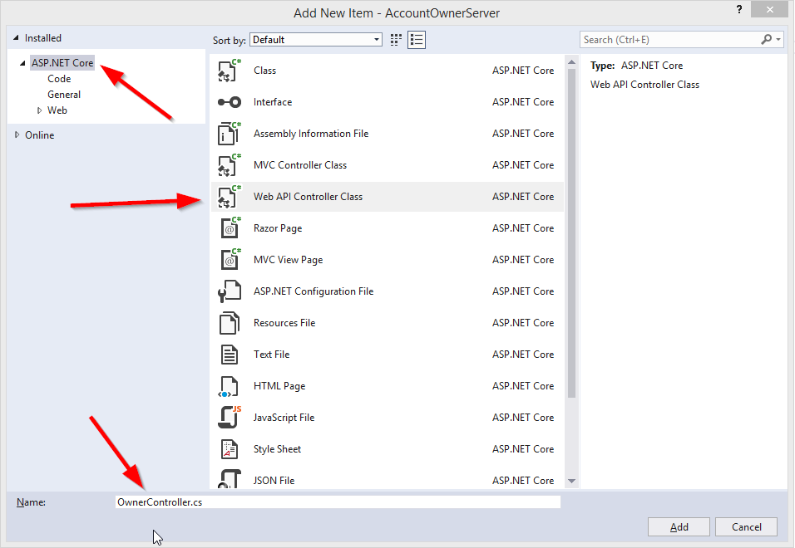Select the General category
Image resolution: width=795 pixels, height=548 pixels.
64,95
